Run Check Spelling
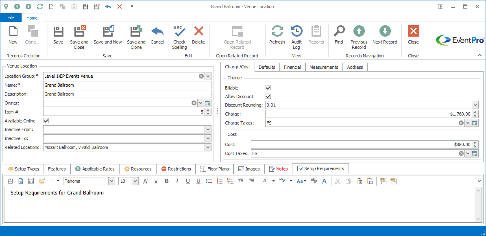486x236 pixels. click(179, 37)
